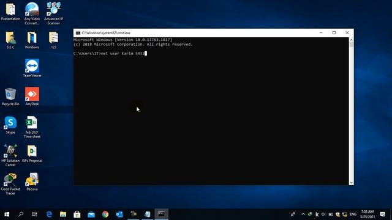392x220 pixels.
Task: Open feb 2021 Time sheet Excel file
Action: (x=32, y=127)
